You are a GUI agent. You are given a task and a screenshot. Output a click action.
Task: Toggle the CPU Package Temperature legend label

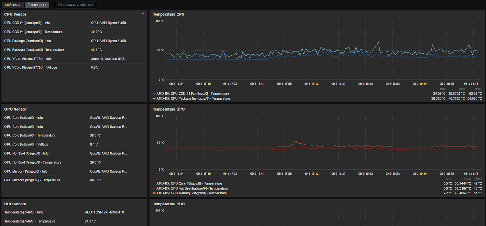coord(193,98)
